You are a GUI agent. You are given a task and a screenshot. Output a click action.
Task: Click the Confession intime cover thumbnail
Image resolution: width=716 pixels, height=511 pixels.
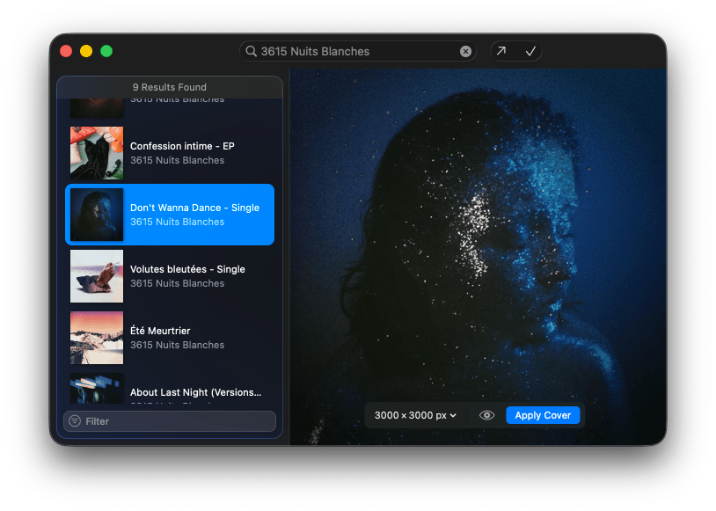[97, 153]
